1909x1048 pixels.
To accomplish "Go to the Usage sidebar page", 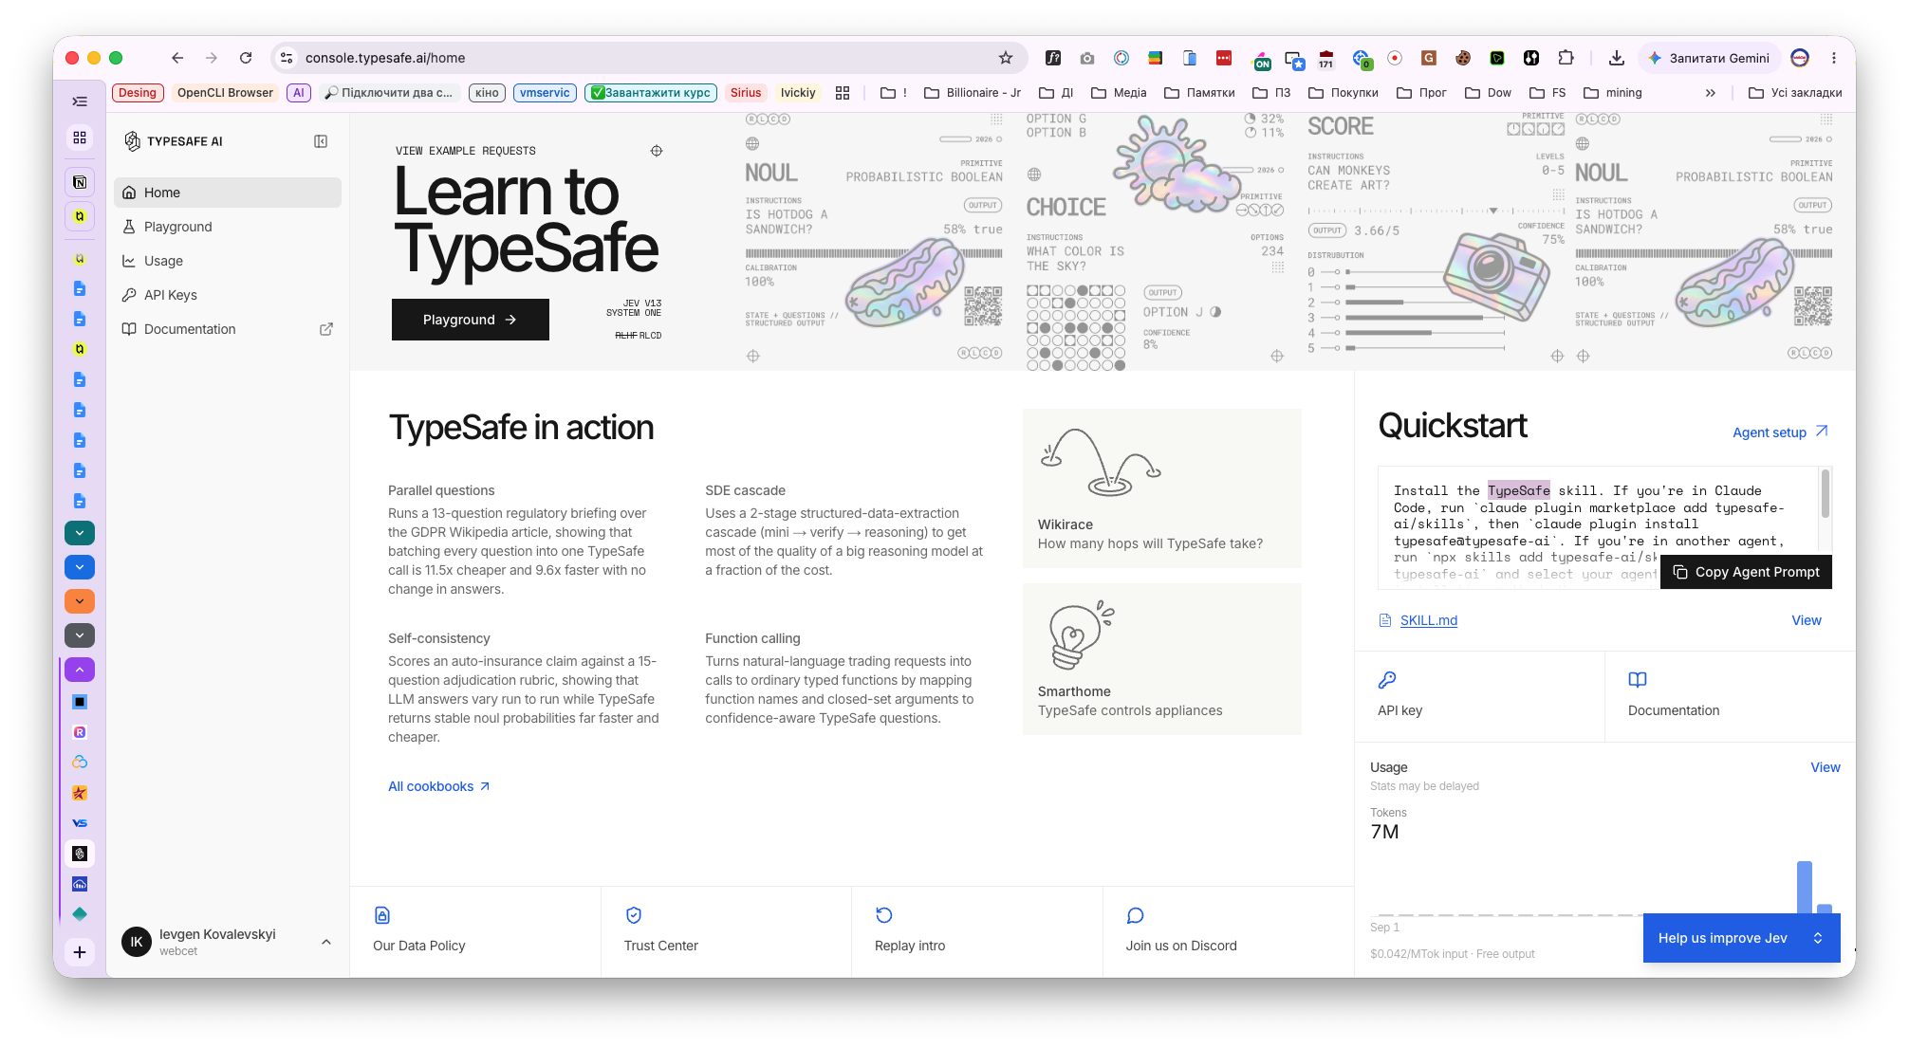I will pos(227,261).
